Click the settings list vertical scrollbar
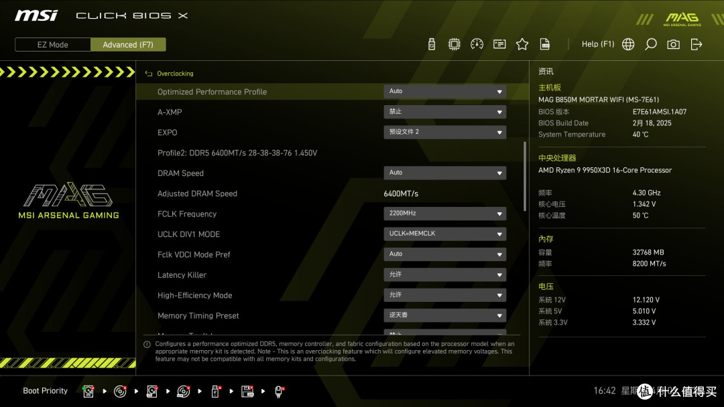 pyautogui.click(x=524, y=176)
